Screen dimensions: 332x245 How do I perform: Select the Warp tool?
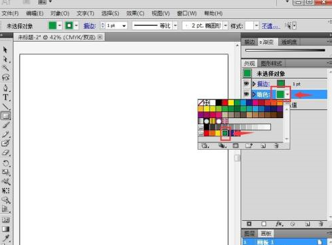pyautogui.click(x=5, y=181)
